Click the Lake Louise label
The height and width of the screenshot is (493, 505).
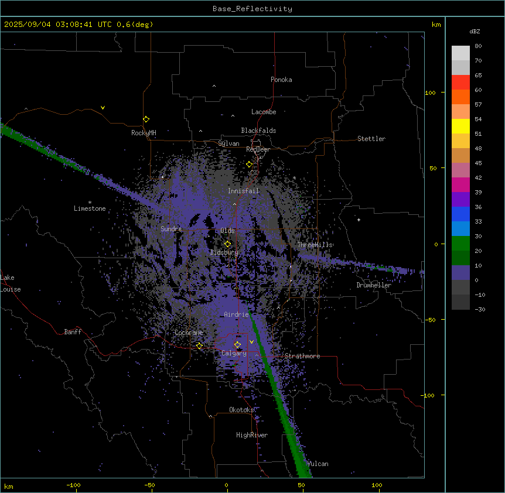(x=9, y=283)
